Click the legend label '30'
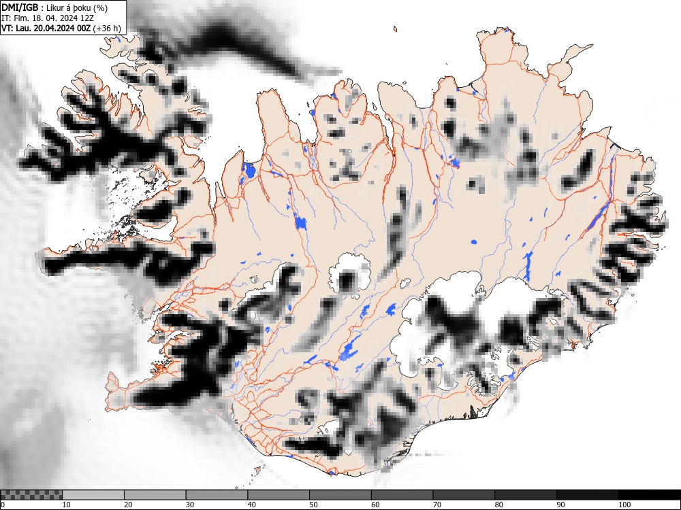The width and height of the screenshot is (681, 510). 189,505
